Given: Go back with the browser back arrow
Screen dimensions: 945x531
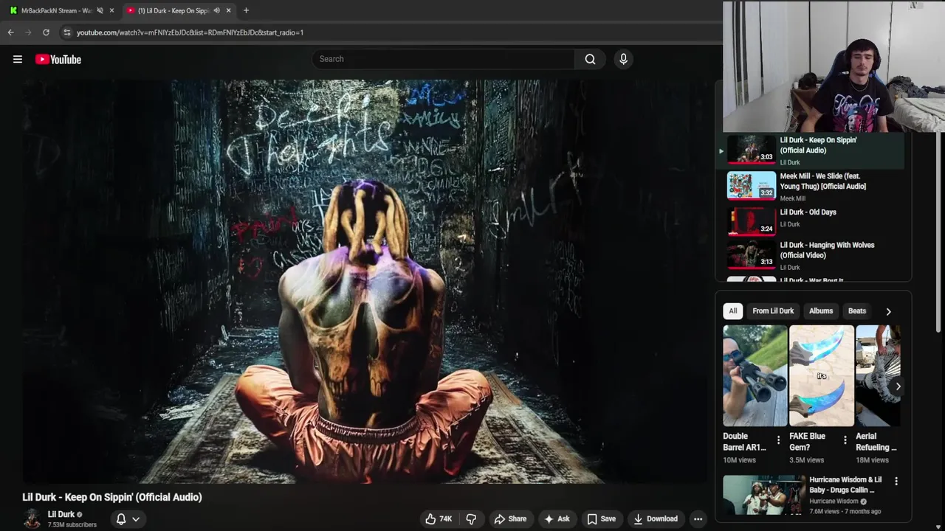Looking at the screenshot, I should [x=10, y=32].
